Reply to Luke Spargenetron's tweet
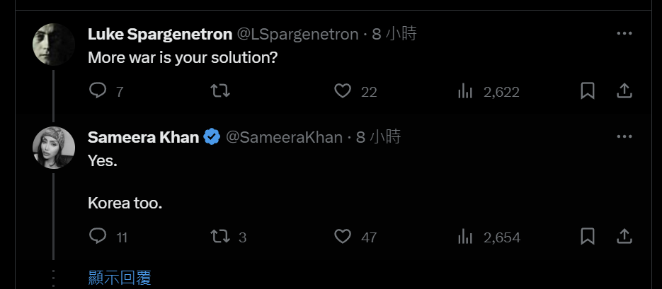Image resolution: width=662 pixels, height=289 pixels. tap(98, 91)
